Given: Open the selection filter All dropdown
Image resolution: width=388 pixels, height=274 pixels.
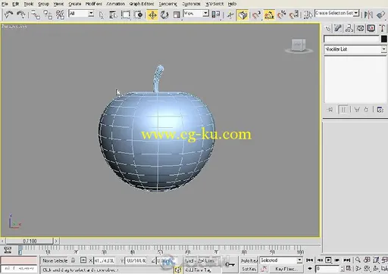Looking at the screenshot, I should [81, 14].
